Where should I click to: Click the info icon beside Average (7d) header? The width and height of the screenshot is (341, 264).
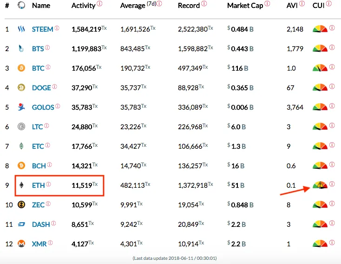click(x=159, y=3)
